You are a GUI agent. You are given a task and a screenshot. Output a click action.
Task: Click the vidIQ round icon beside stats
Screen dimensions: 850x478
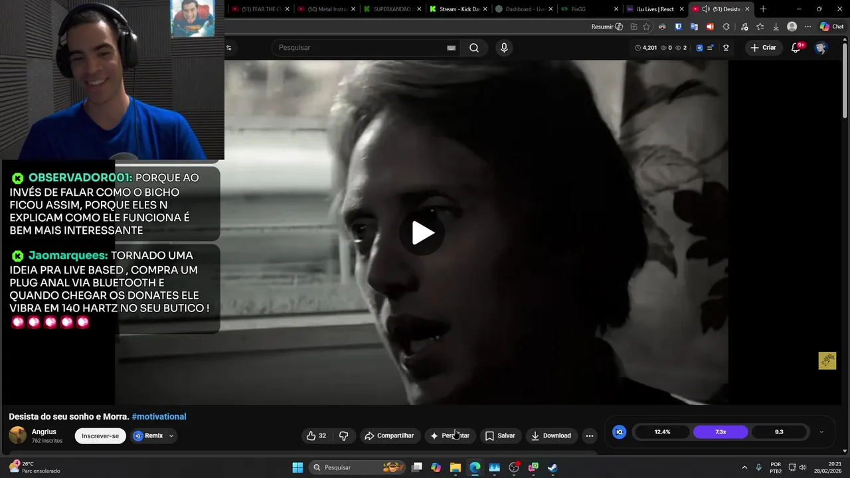point(620,432)
